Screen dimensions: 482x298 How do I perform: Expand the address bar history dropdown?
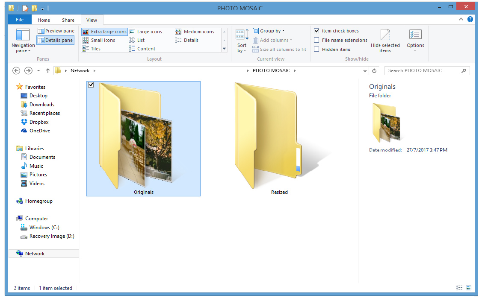(x=365, y=71)
